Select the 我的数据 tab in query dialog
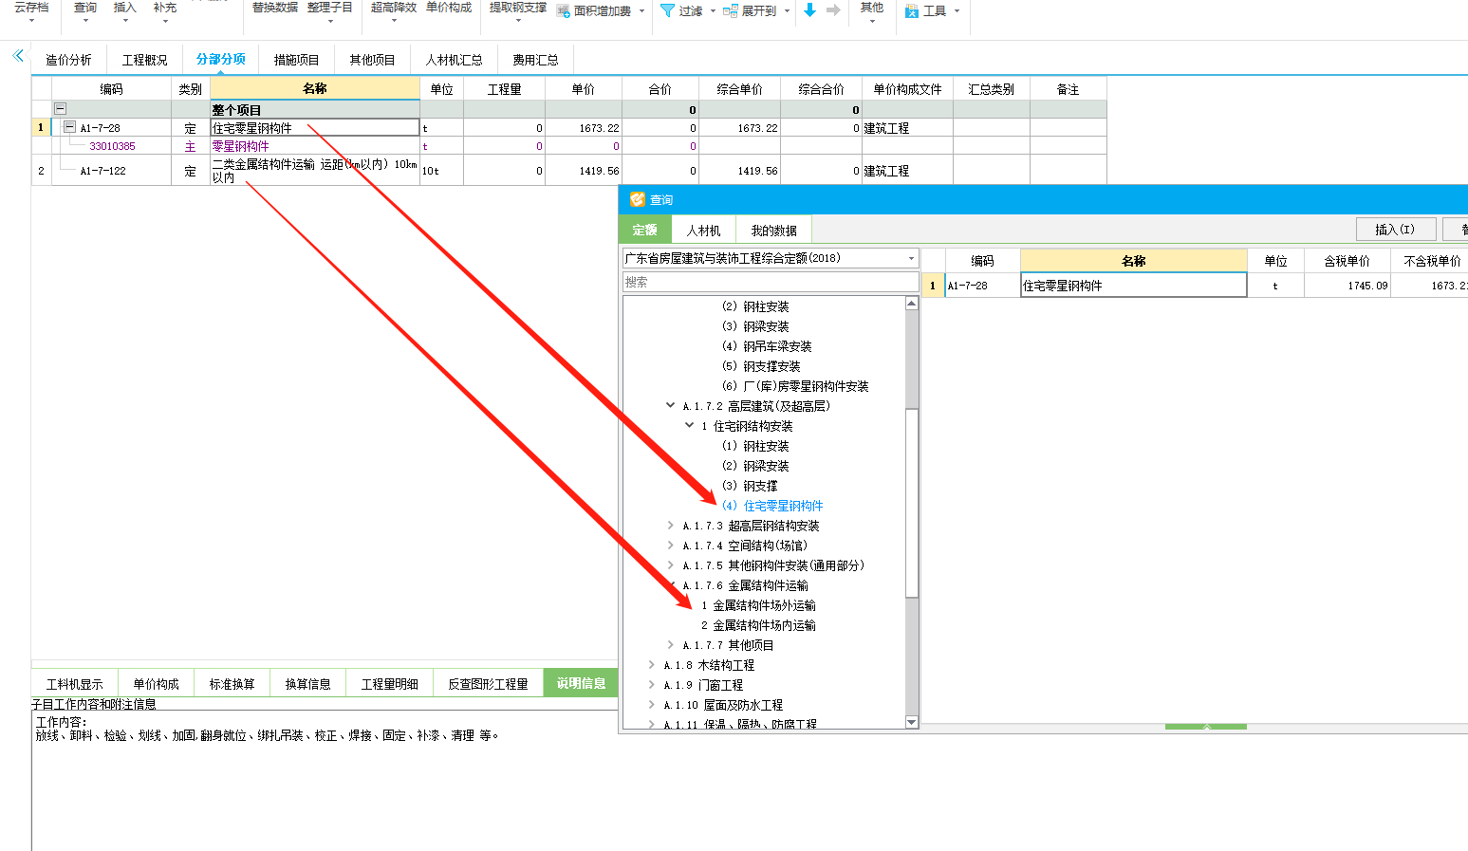 (x=773, y=231)
